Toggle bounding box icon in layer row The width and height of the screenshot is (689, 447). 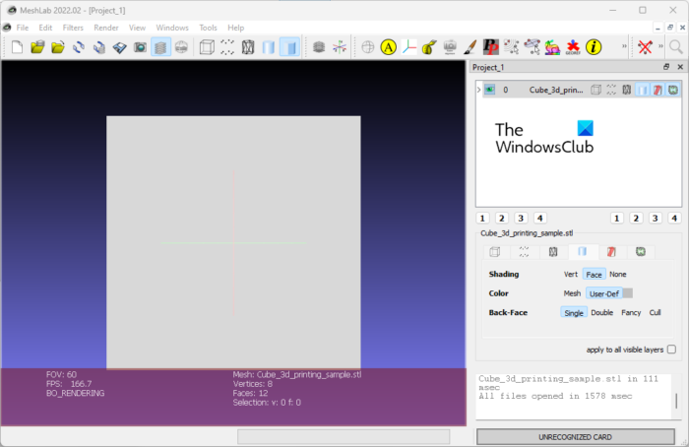(x=595, y=90)
